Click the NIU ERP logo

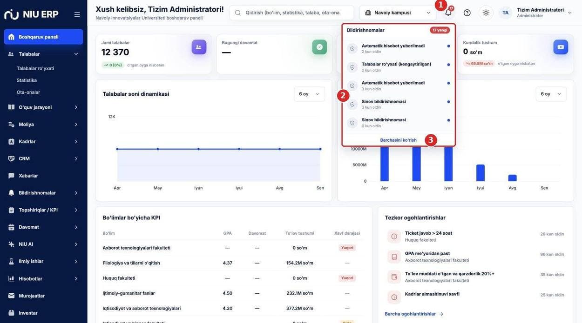pos(31,14)
